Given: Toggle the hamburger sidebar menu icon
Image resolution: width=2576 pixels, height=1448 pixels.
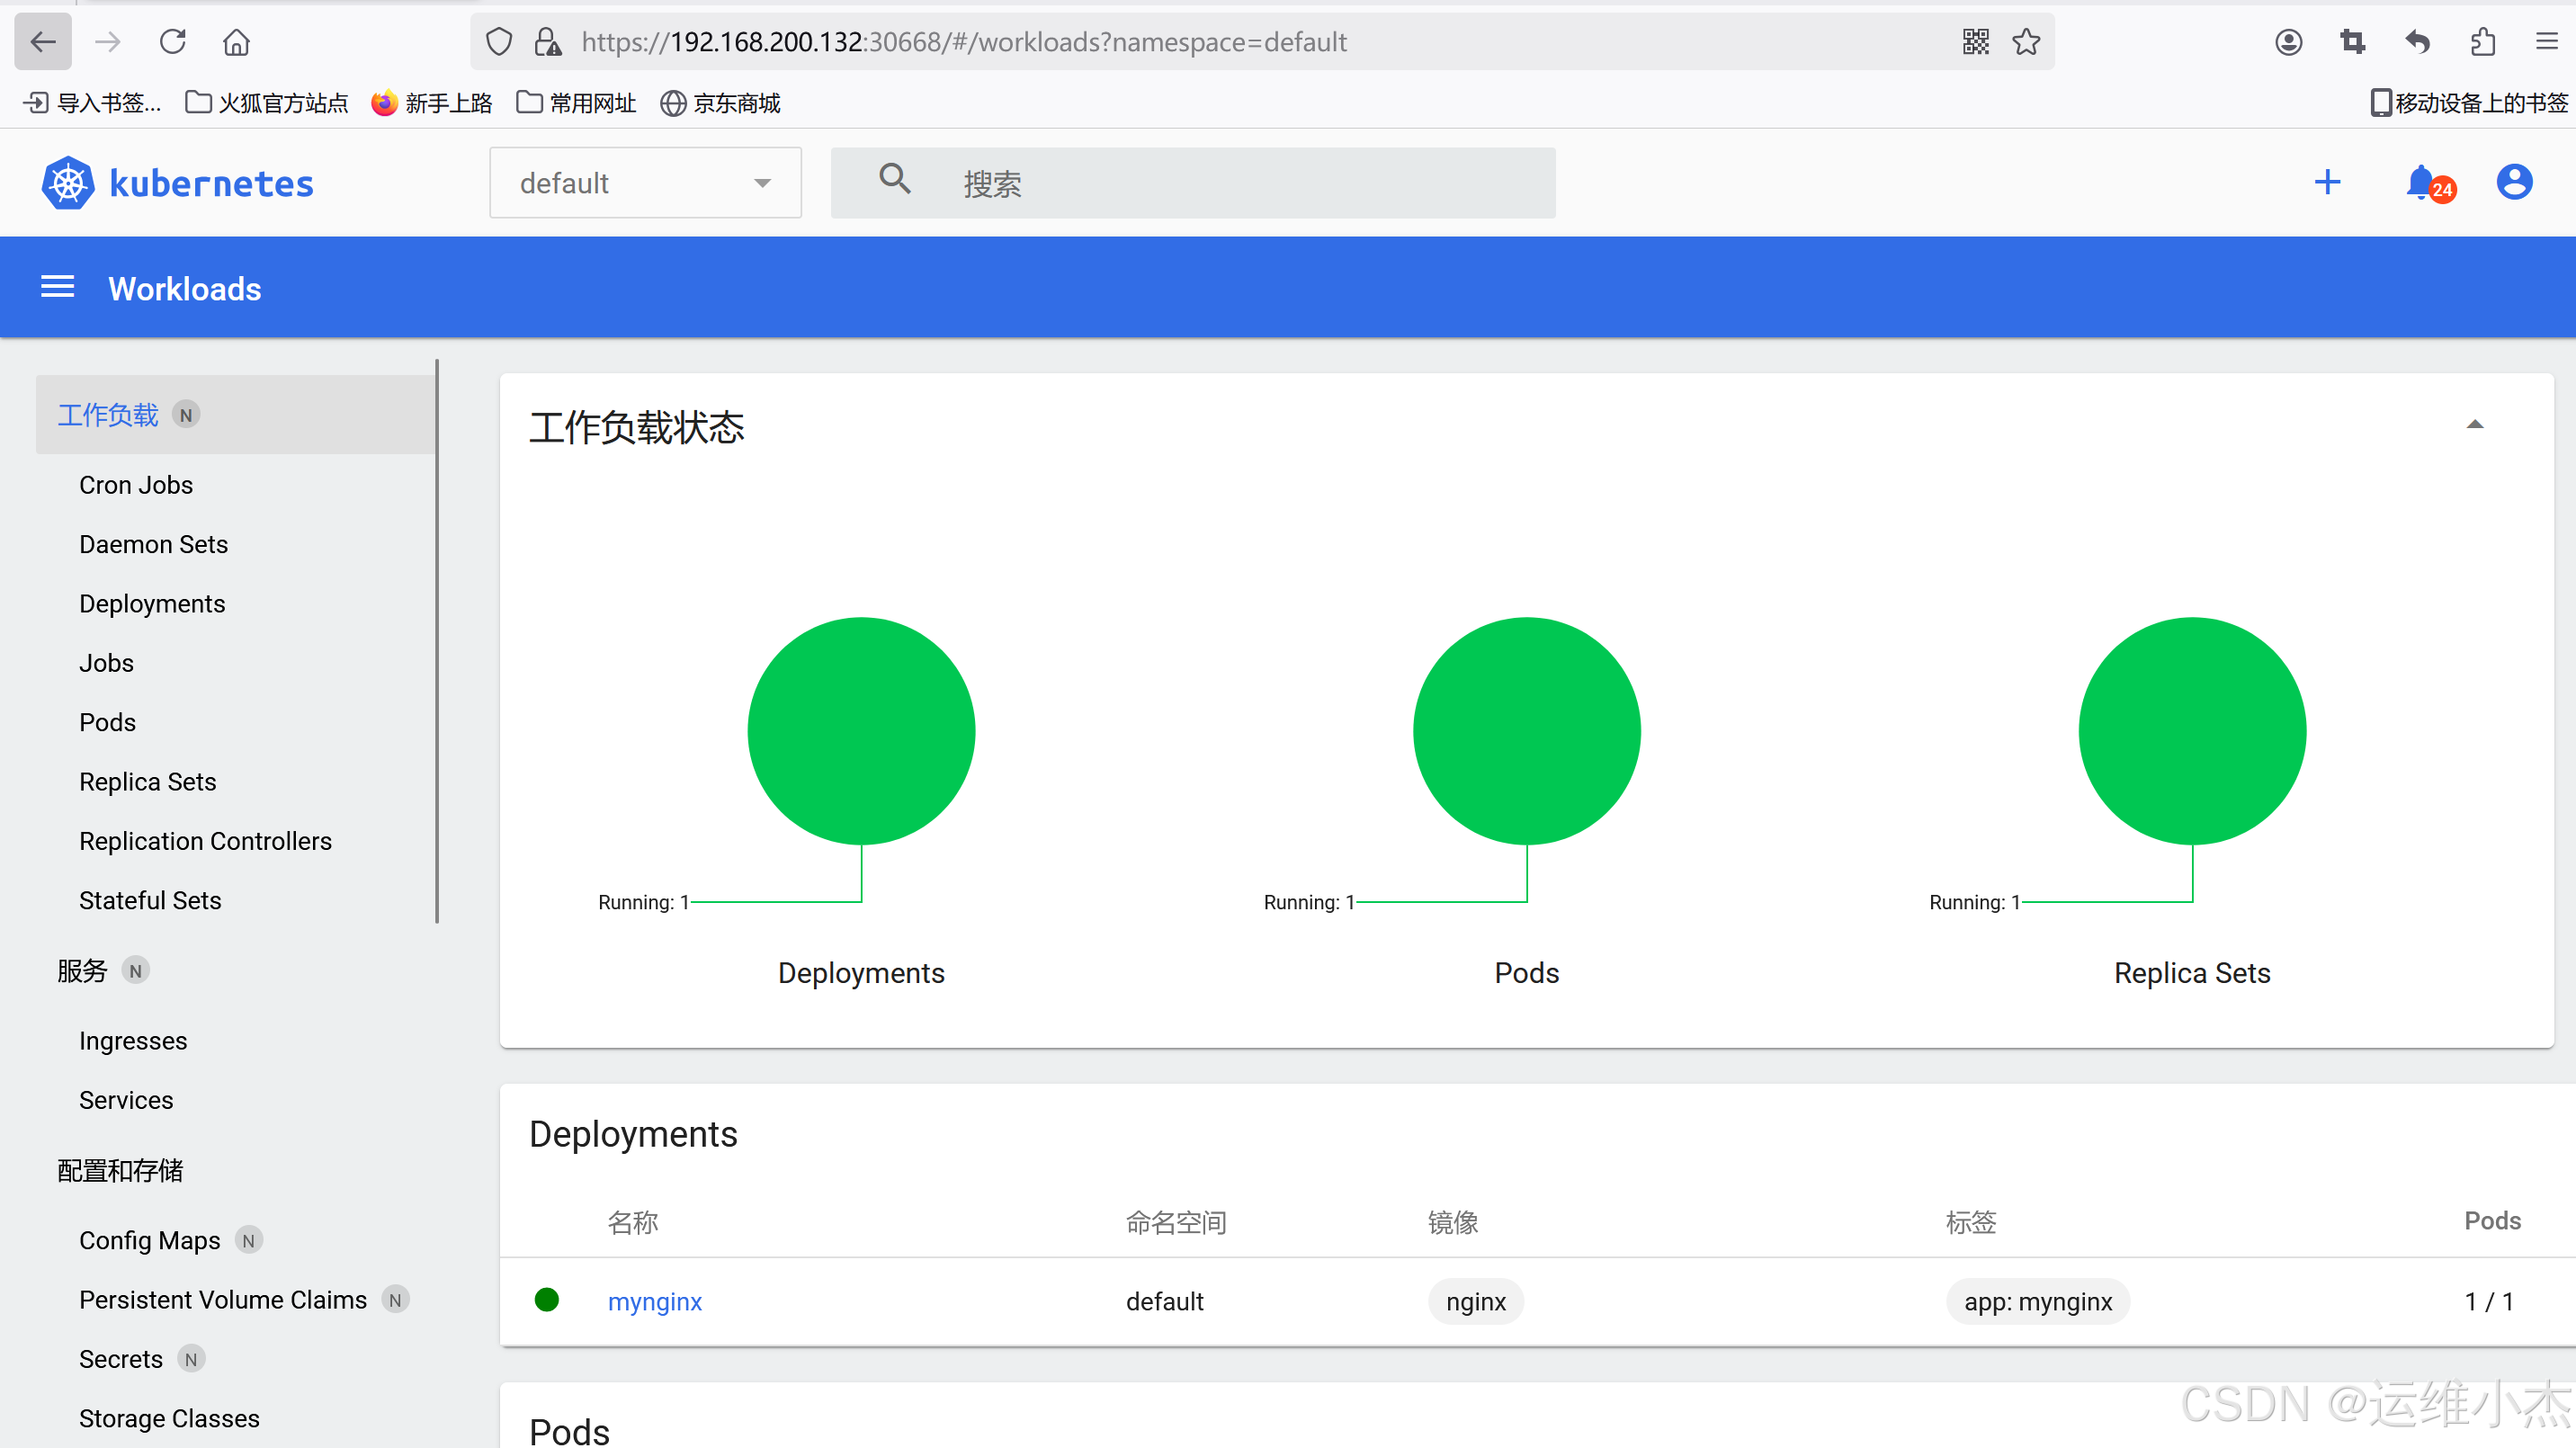Looking at the screenshot, I should point(57,288).
